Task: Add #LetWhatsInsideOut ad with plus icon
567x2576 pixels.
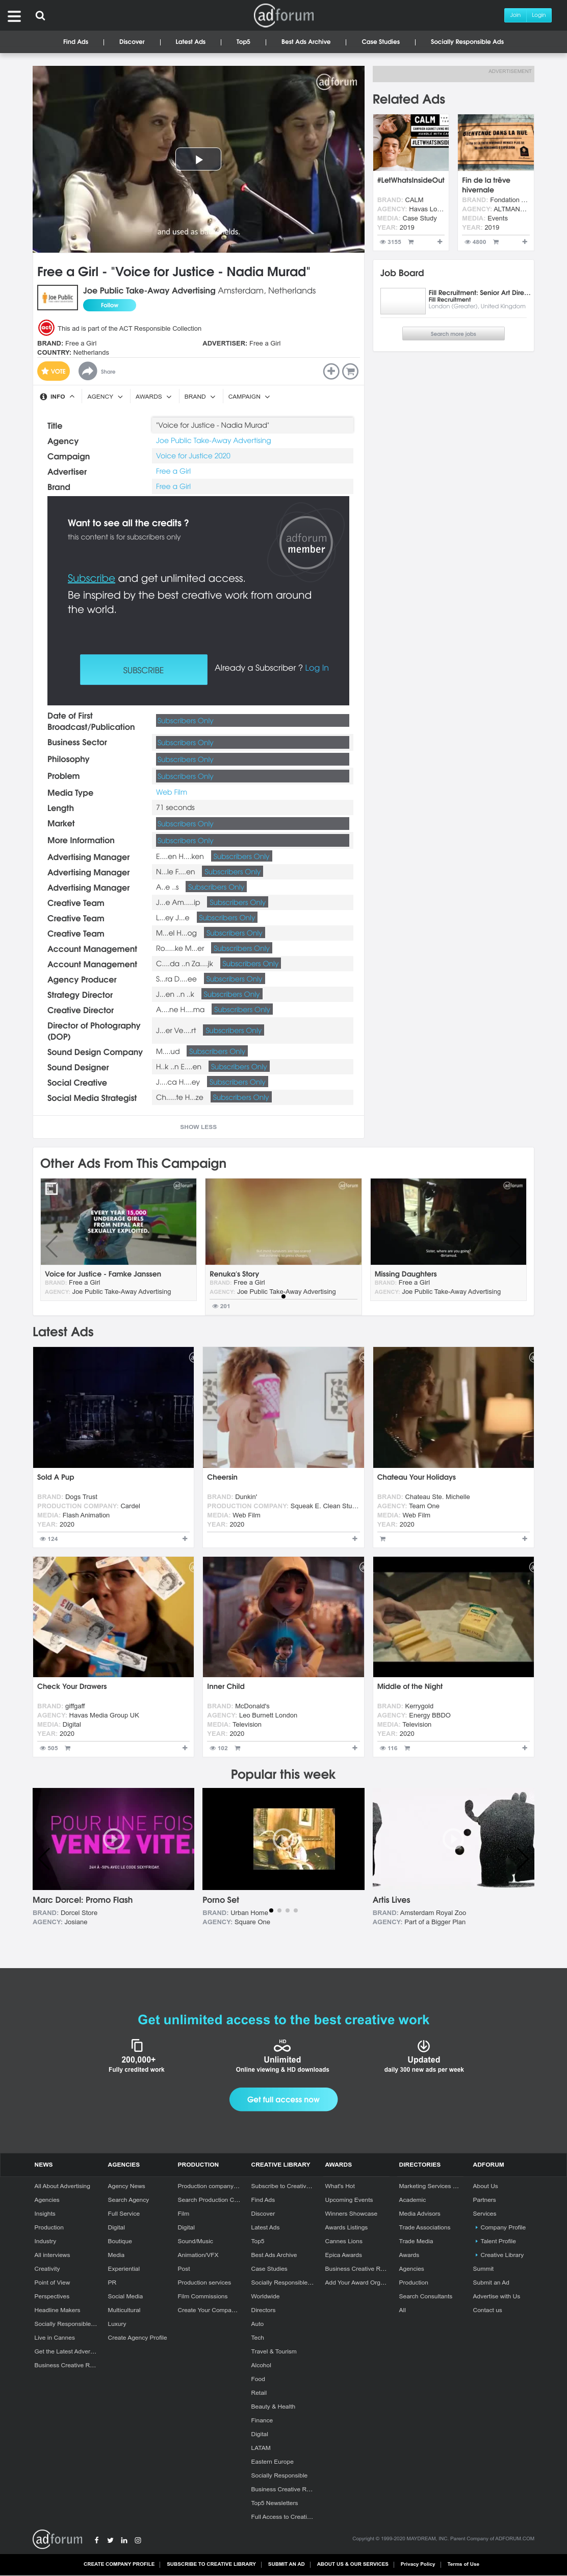Action: (439, 241)
